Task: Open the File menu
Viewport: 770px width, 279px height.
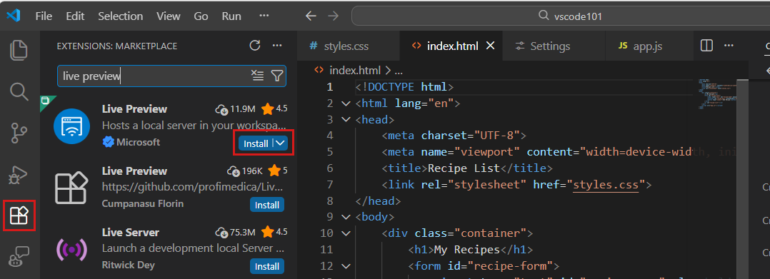Action: [44, 16]
